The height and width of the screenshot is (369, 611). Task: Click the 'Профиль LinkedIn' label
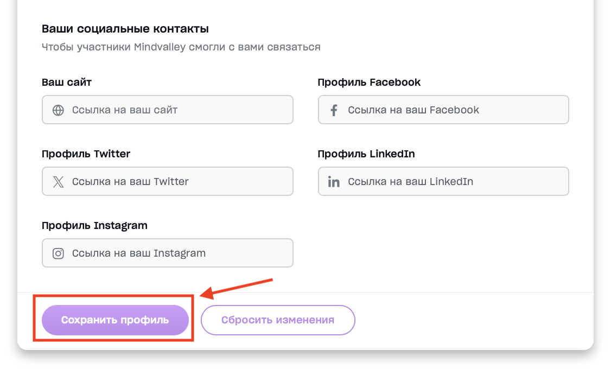[366, 154]
